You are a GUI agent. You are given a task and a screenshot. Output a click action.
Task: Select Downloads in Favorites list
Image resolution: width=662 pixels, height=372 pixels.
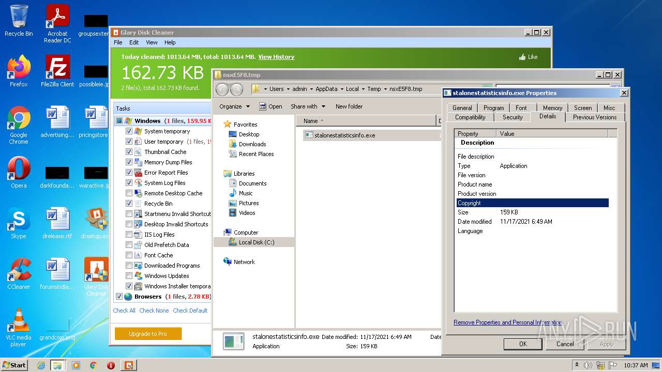pyautogui.click(x=252, y=144)
